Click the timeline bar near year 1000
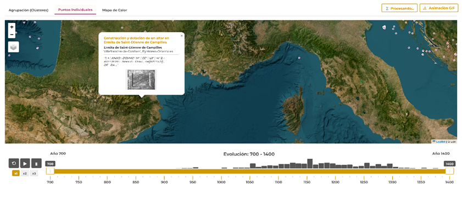Screen dimensions: 462x197 pyautogui.click(x=221, y=171)
